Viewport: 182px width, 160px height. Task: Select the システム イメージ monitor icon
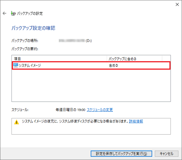tap(16, 65)
